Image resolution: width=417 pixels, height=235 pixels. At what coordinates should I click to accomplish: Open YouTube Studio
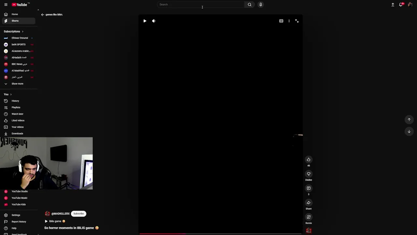[x=18, y=191]
